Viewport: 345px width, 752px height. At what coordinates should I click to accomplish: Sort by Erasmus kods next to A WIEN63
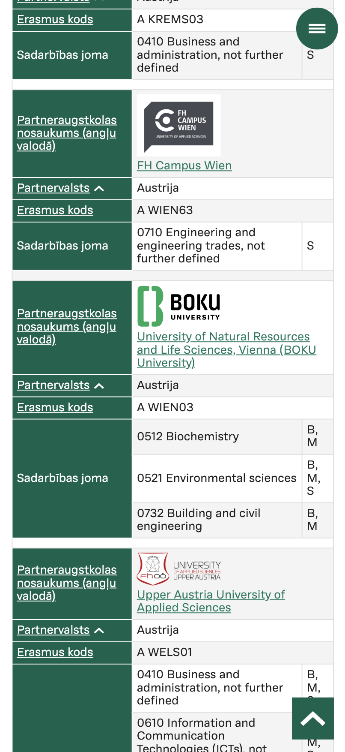point(55,210)
